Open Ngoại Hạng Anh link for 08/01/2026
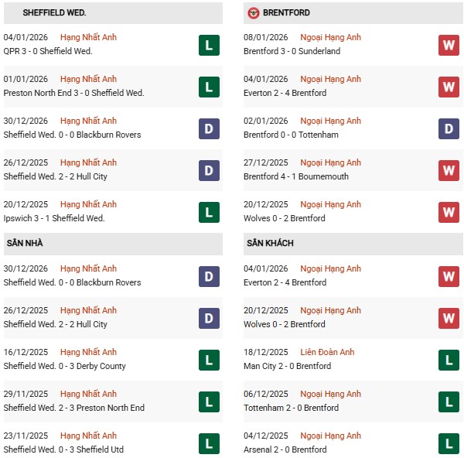 point(332,37)
